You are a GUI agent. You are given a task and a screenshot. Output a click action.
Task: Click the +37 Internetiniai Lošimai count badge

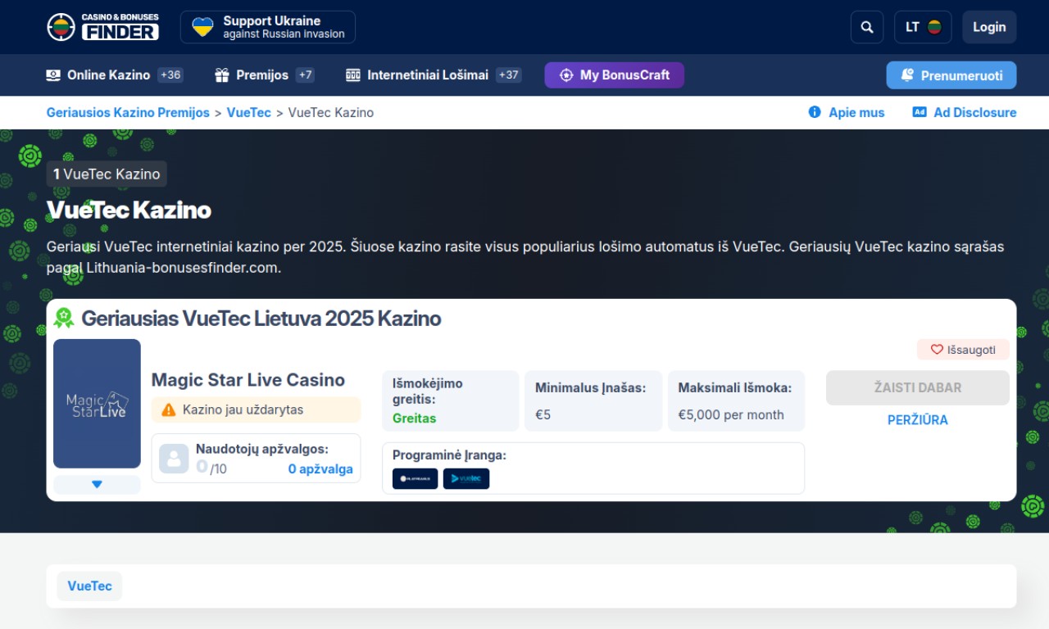(509, 75)
